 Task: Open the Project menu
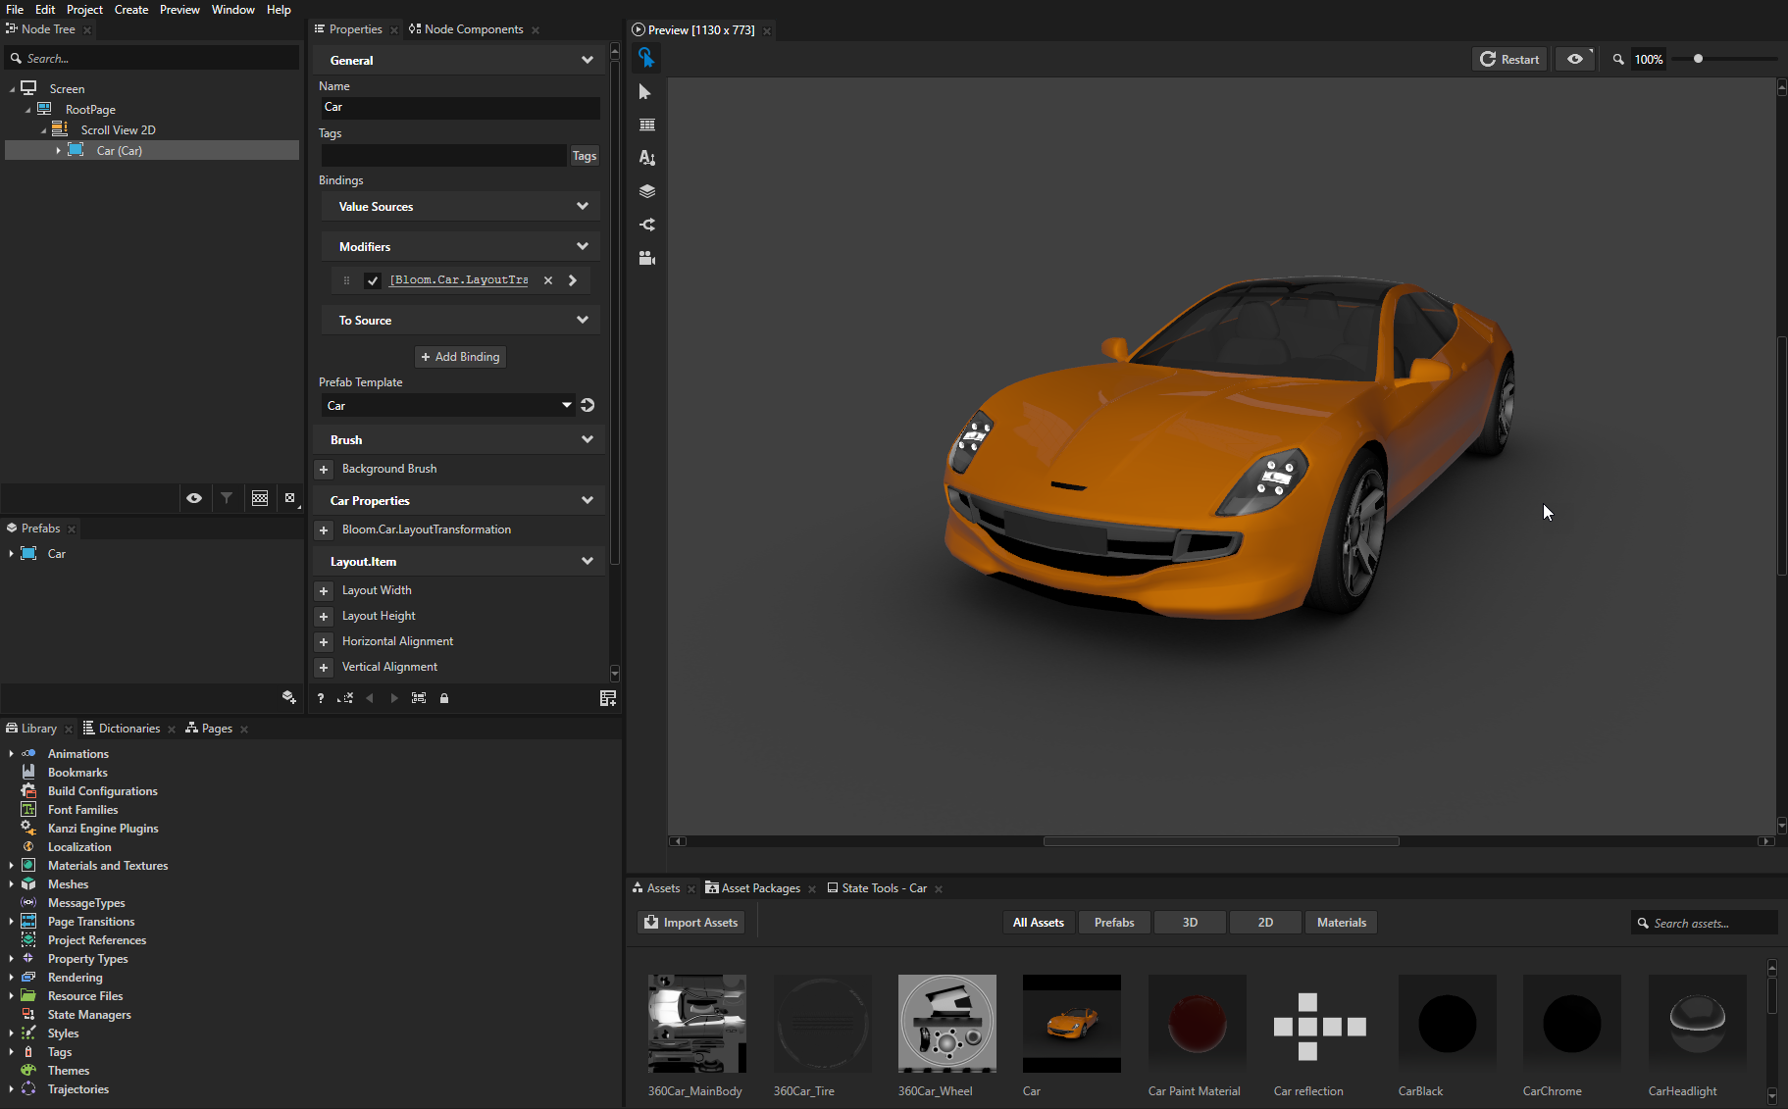pos(84,10)
